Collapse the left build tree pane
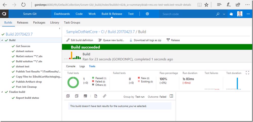 pos(59,28)
